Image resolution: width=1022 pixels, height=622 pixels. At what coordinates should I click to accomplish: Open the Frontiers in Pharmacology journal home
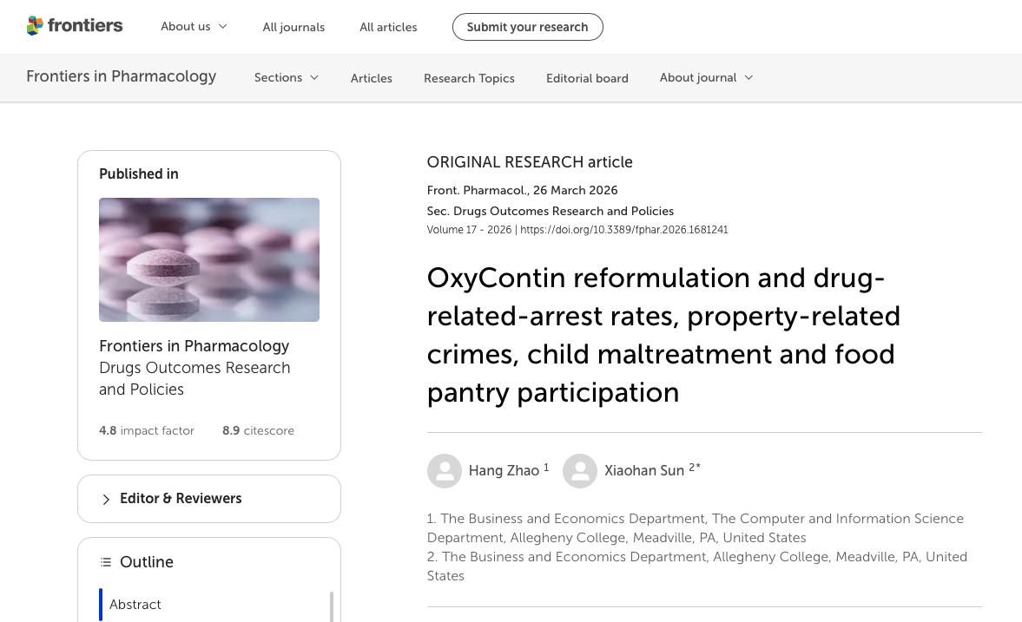pyautogui.click(x=122, y=77)
